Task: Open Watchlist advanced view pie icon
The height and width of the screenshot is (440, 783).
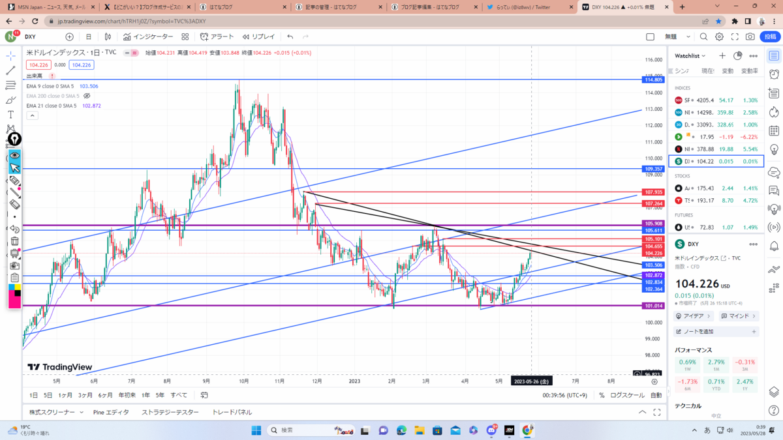Action: click(738, 56)
